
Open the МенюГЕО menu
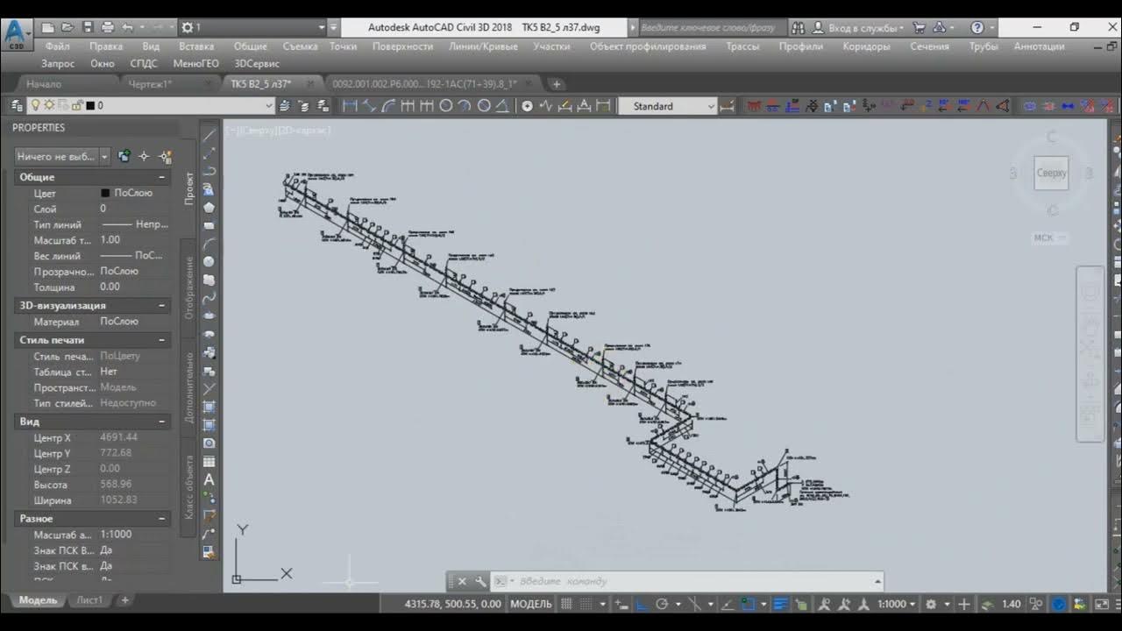(195, 64)
